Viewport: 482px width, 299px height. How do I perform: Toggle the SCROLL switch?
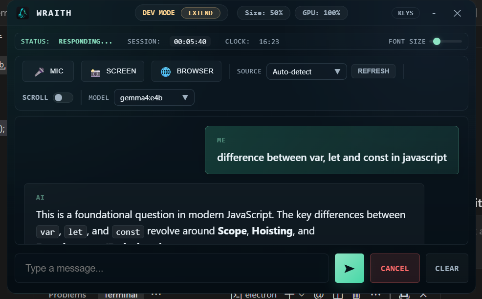point(63,97)
